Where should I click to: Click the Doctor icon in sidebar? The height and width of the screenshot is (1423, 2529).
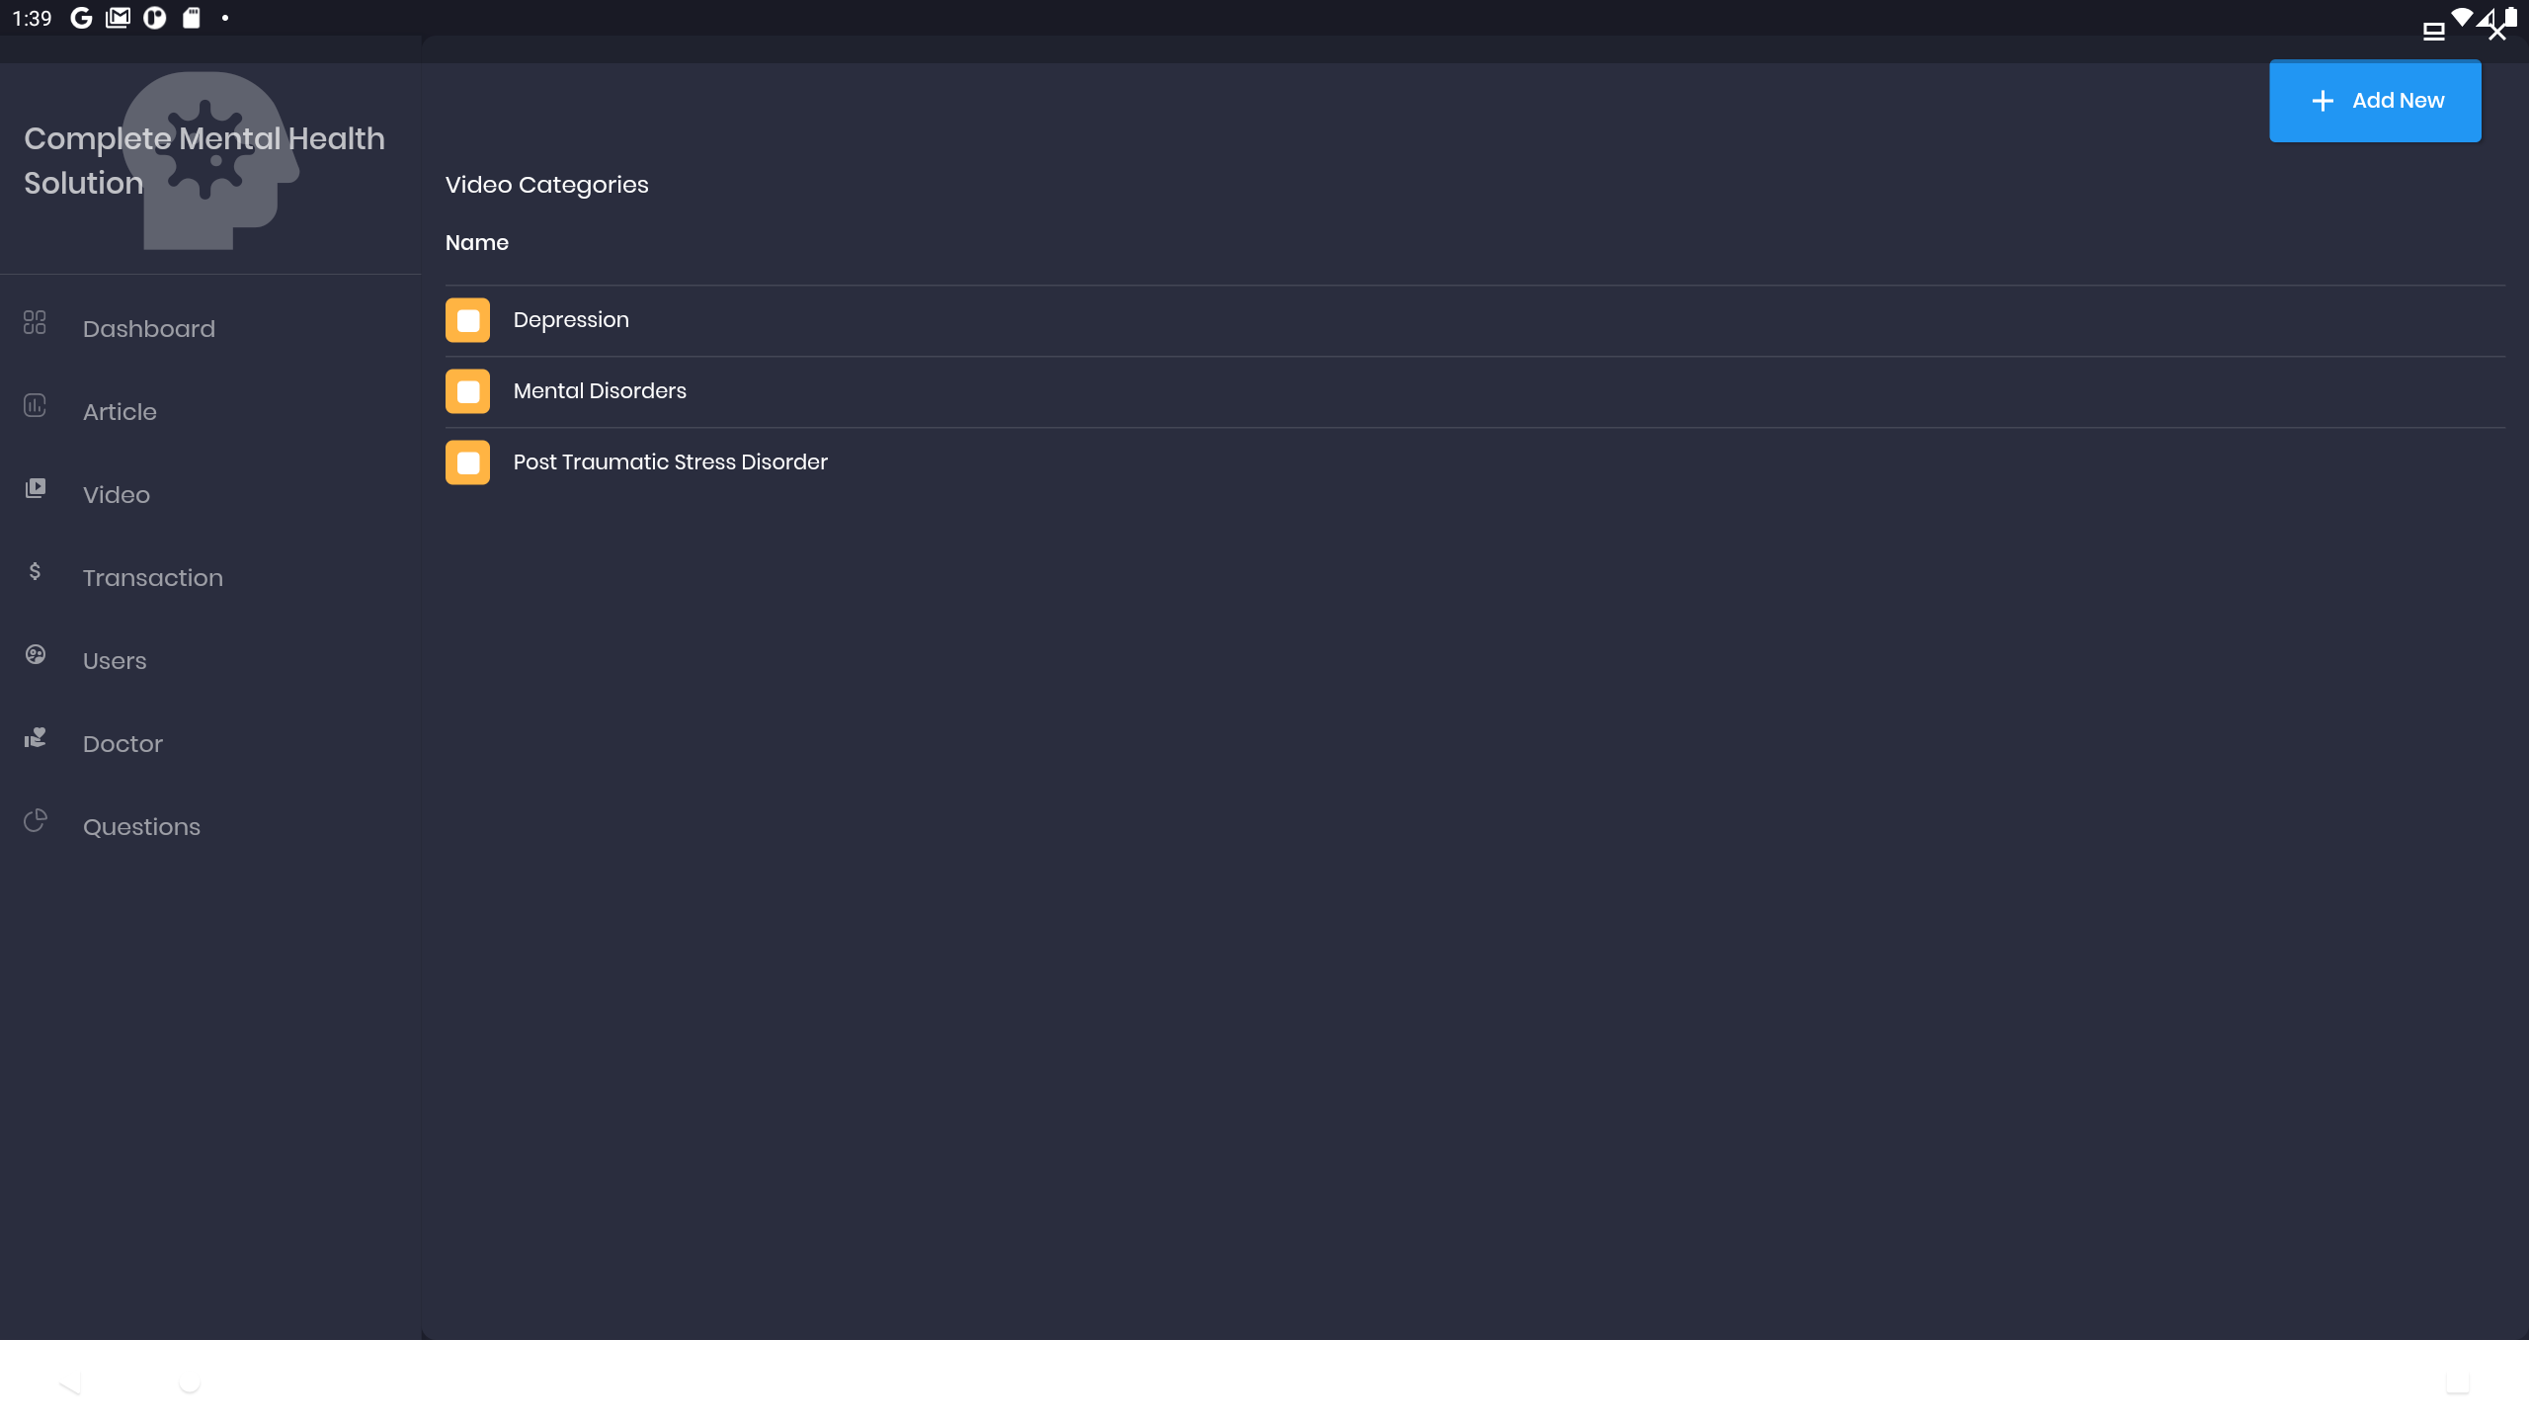point(35,737)
